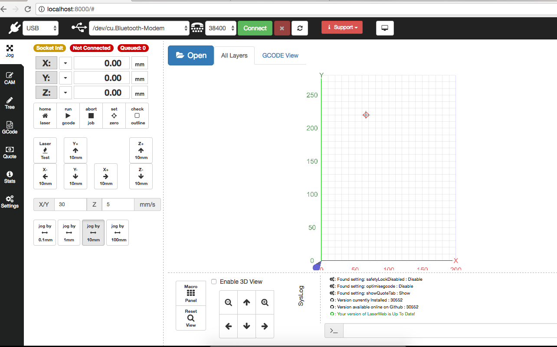
Task: Open the Settings sidebar tab
Action: [x=10, y=202]
